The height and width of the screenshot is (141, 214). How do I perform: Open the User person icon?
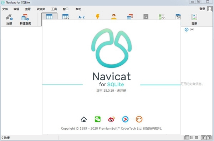click(114, 17)
